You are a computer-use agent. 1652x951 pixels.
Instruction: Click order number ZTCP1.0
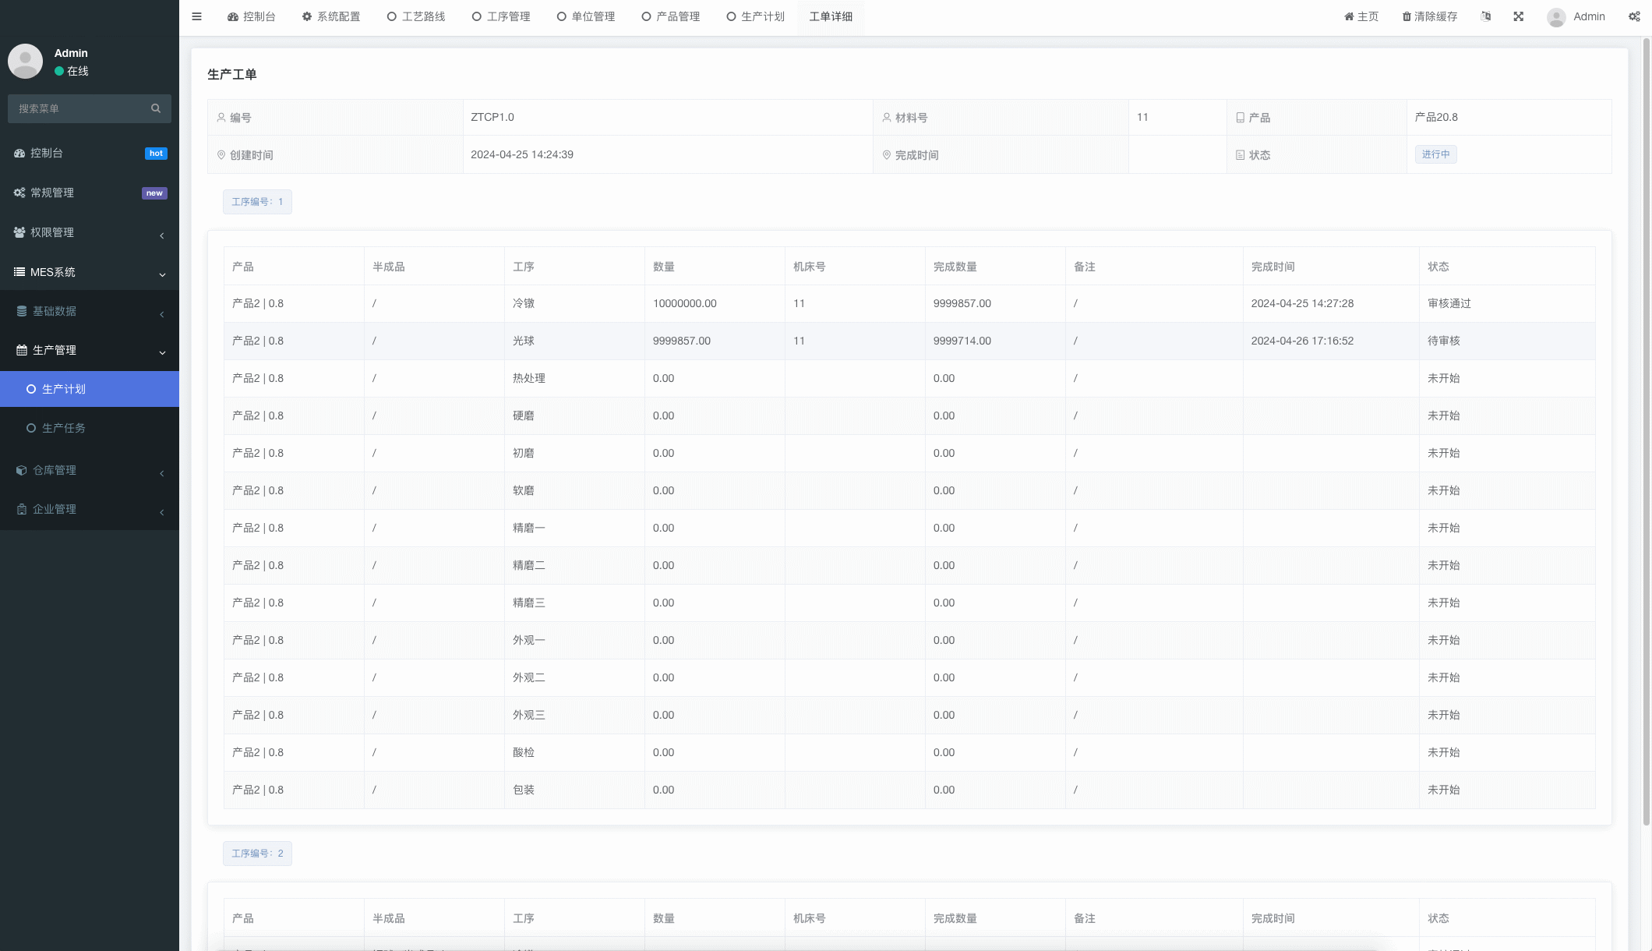[492, 117]
